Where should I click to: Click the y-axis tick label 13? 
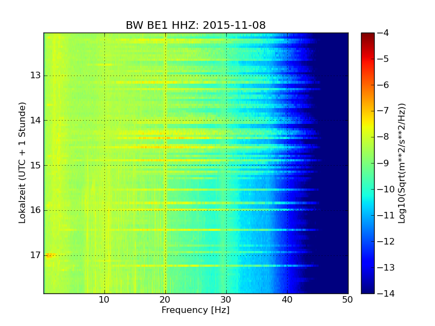click(x=35, y=76)
